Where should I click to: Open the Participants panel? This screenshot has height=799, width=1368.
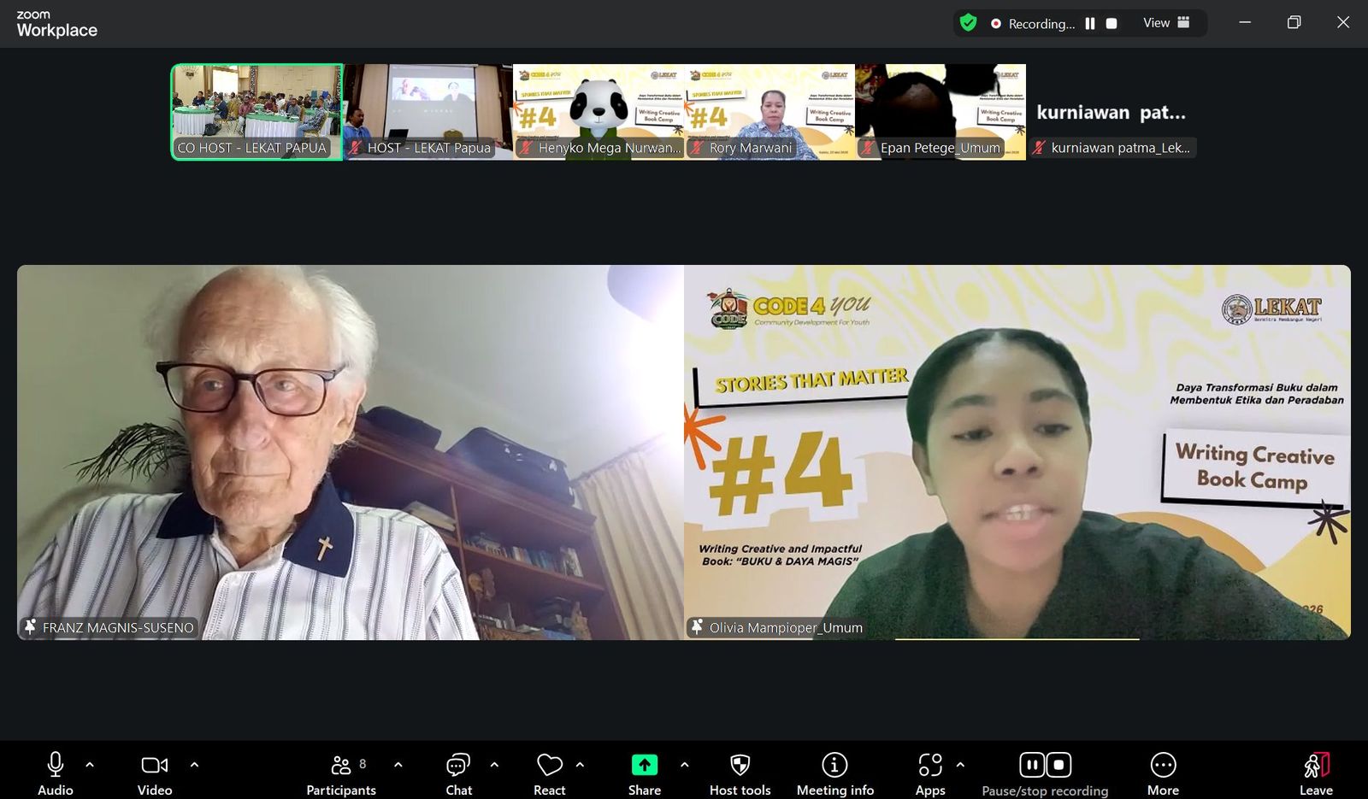(341, 774)
